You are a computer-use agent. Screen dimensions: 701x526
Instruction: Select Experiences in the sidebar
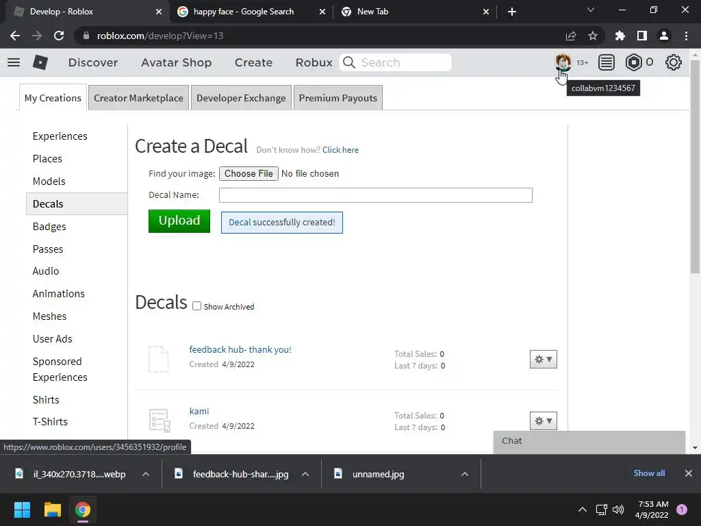60,136
